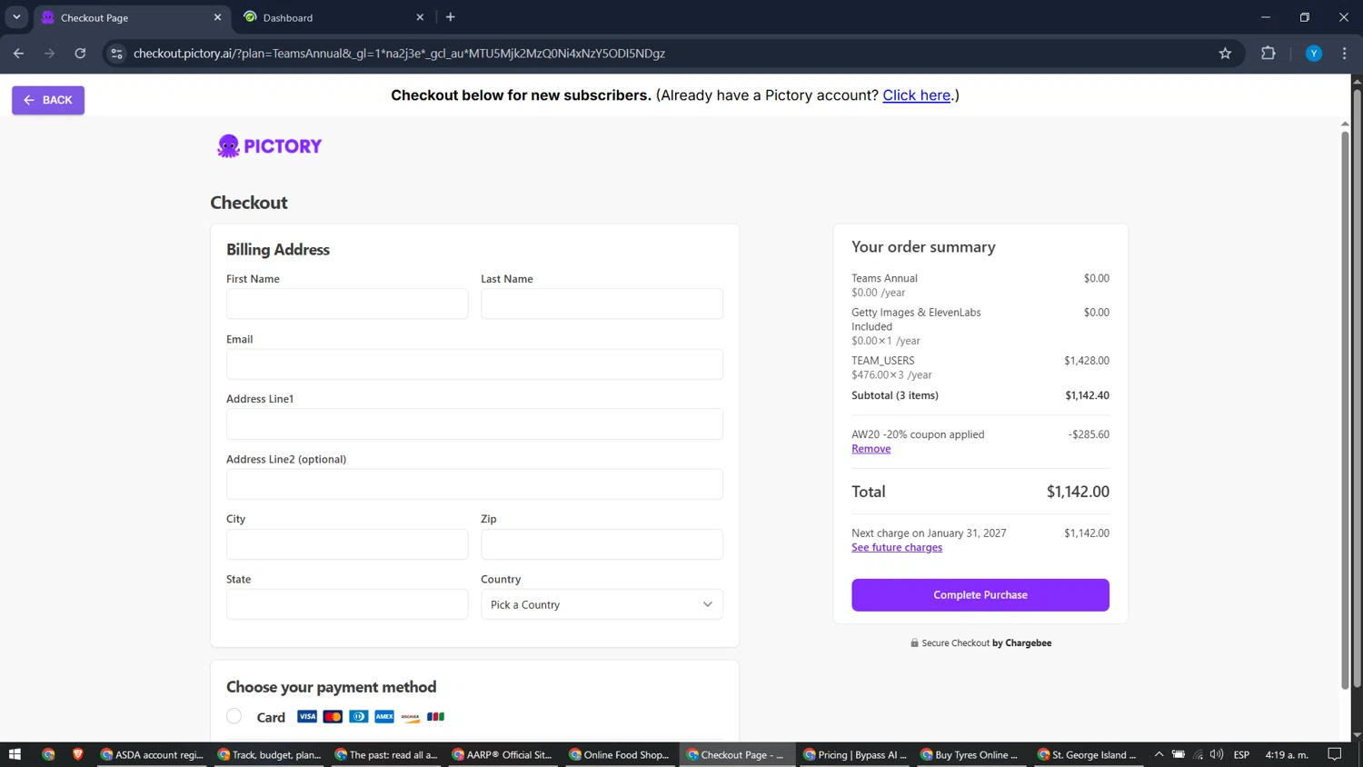Open the AARP Official Site taskbar window
Image resolution: width=1363 pixels, height=767 pixels.
503,754
